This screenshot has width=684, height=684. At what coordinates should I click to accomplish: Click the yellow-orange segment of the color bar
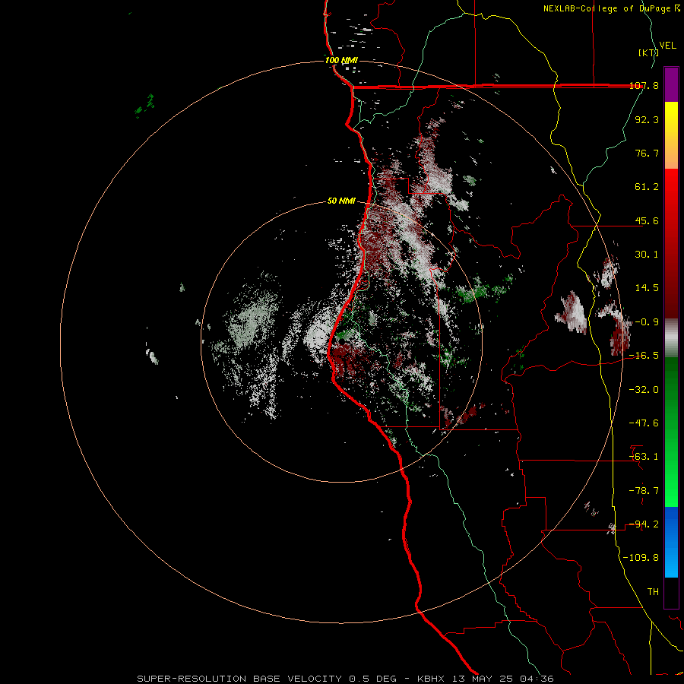671,135
